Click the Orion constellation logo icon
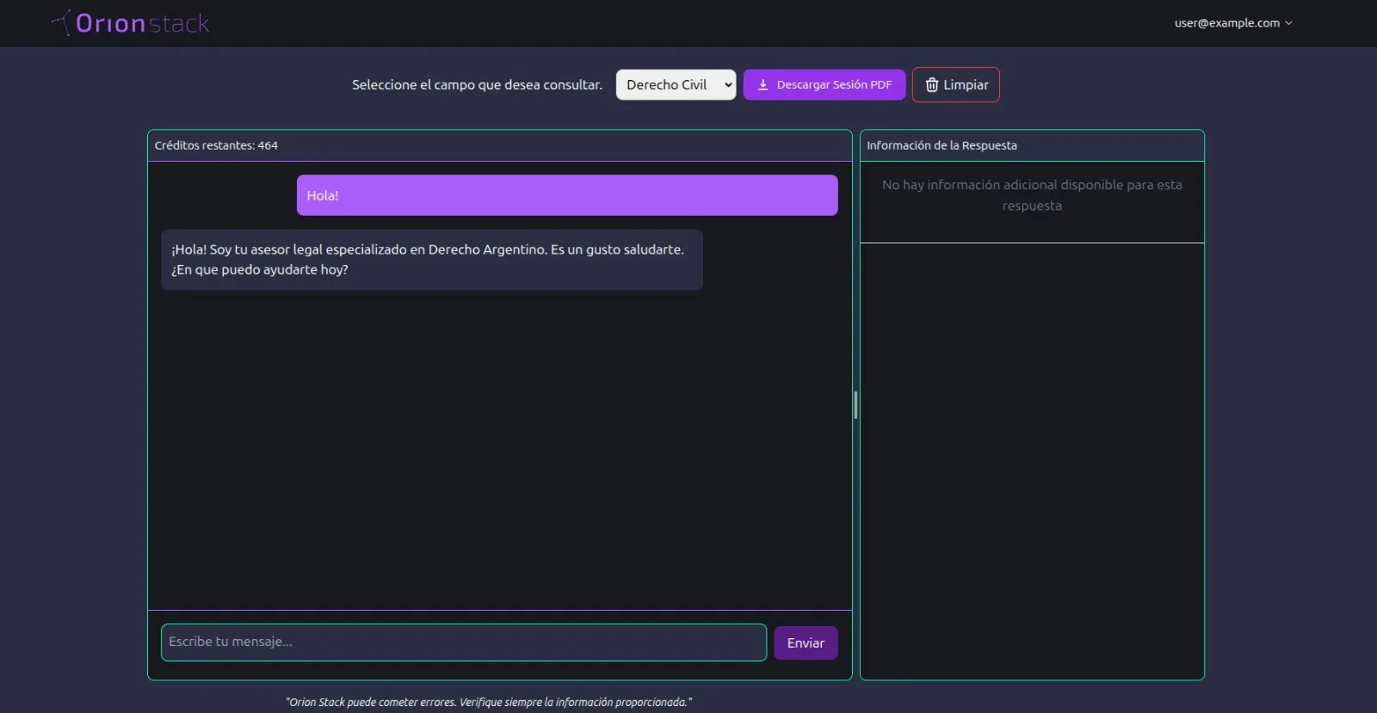 [x=61, y=22]
